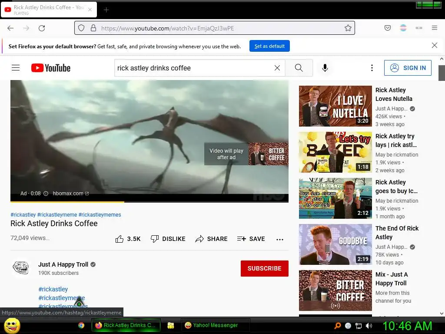This screenshot has width=445, height=334.
Task: Start voice search with the microphone icon
Action: click(x=325, y=68)
